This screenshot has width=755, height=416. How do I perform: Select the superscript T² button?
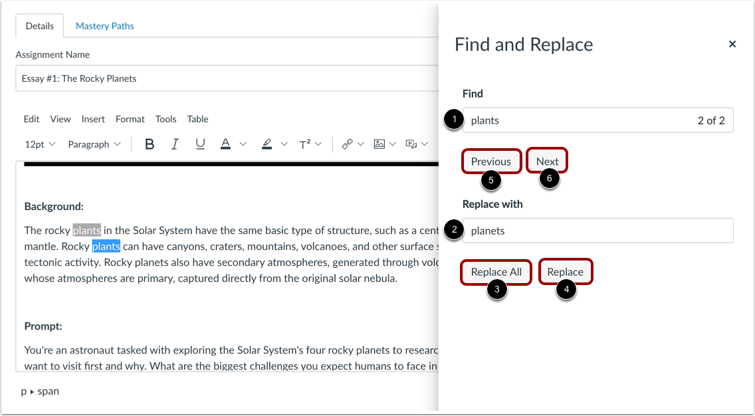[x=305, y=144]
